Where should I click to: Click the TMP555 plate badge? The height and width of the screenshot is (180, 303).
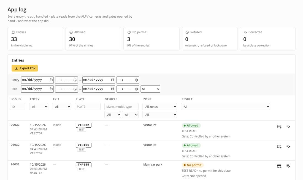[x=83, y=165]
